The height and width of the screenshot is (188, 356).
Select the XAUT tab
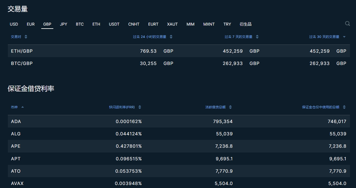pyautogui.click(x=172, y=24)
